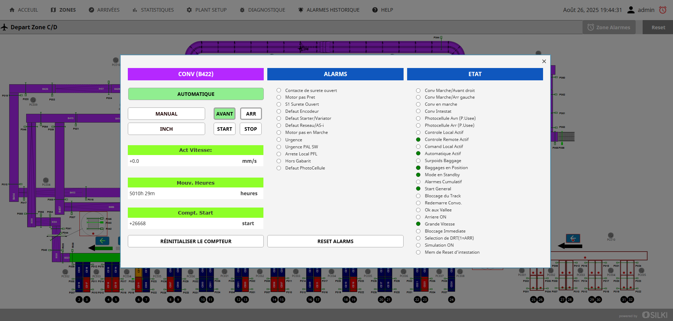673x321 pixels.
Task: Open STATISTIQUES page
Action: click(x=153, y=10)
